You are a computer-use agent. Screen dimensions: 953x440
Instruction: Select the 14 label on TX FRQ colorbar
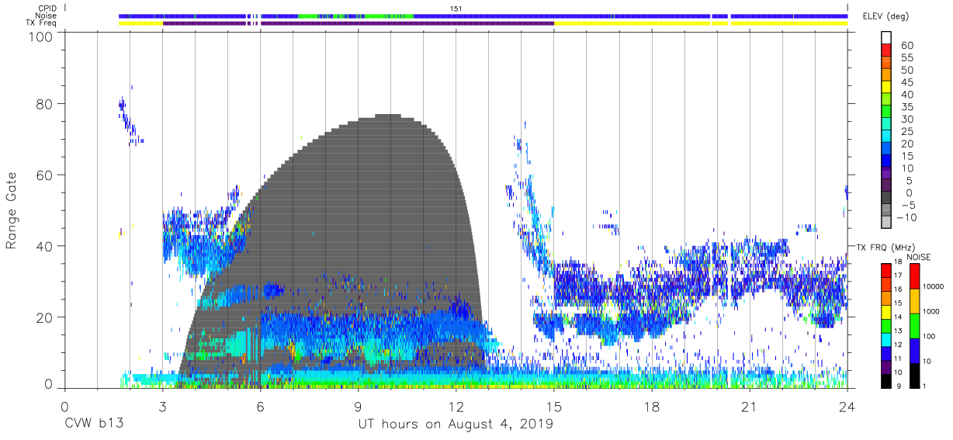pyautogui.click(x=899, y=317)
